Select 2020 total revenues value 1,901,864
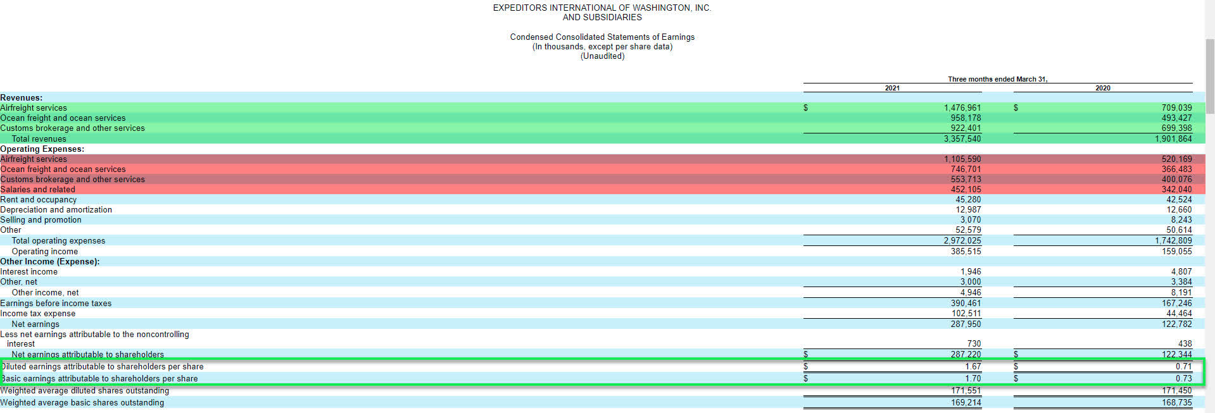The width and height of the screenshot is (1215, 413). tap(1173, 139)
